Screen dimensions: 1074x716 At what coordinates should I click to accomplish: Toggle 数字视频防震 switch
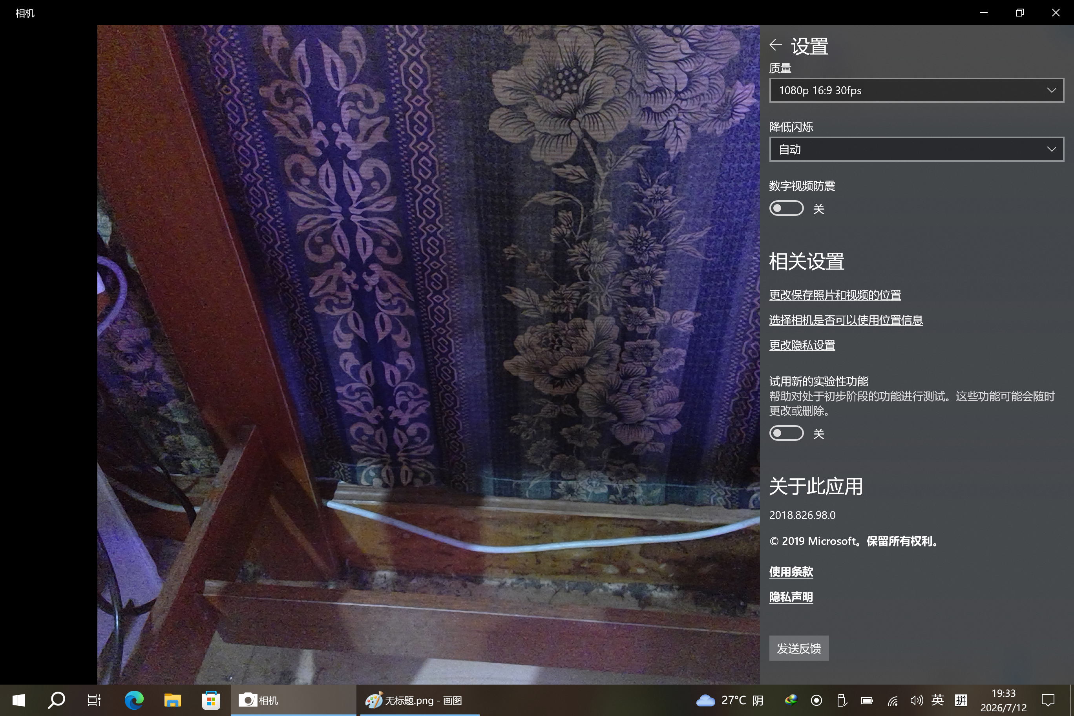pos(786,208)
